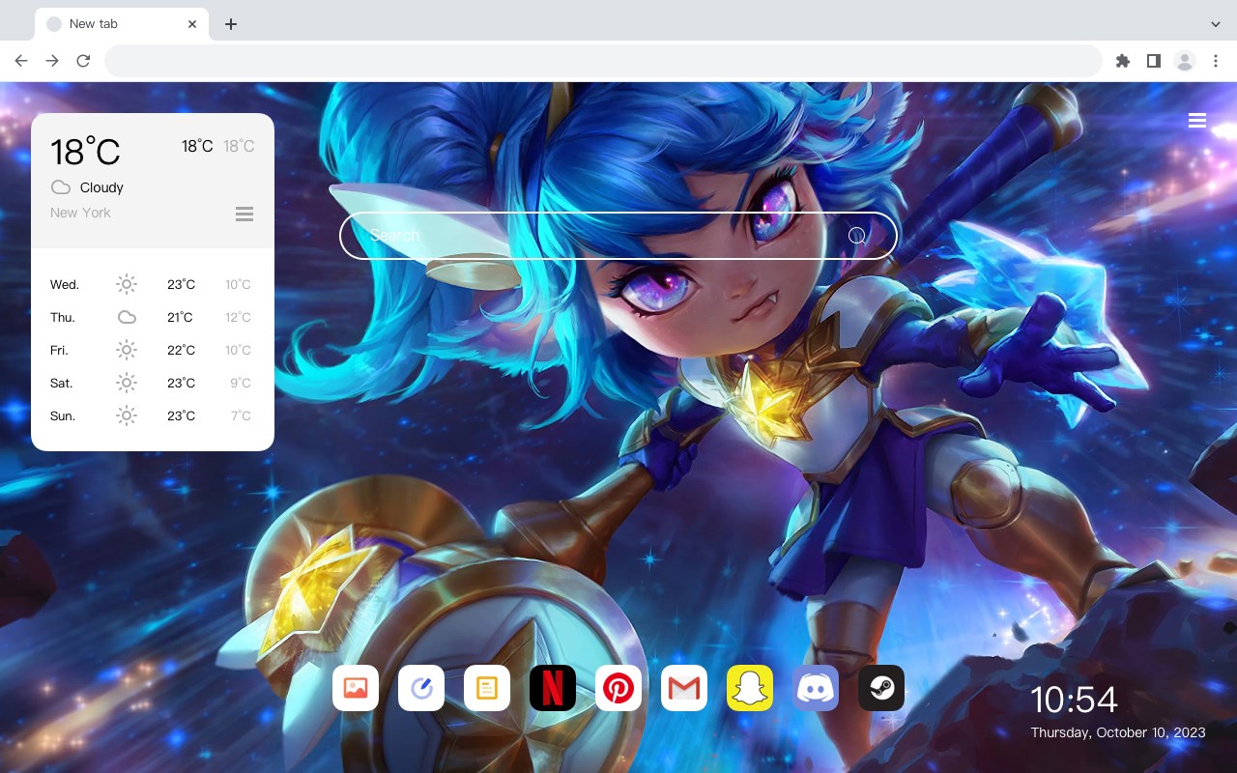Click the sunny icon for Fri.

pyautogui.click(x=127, y=350)
